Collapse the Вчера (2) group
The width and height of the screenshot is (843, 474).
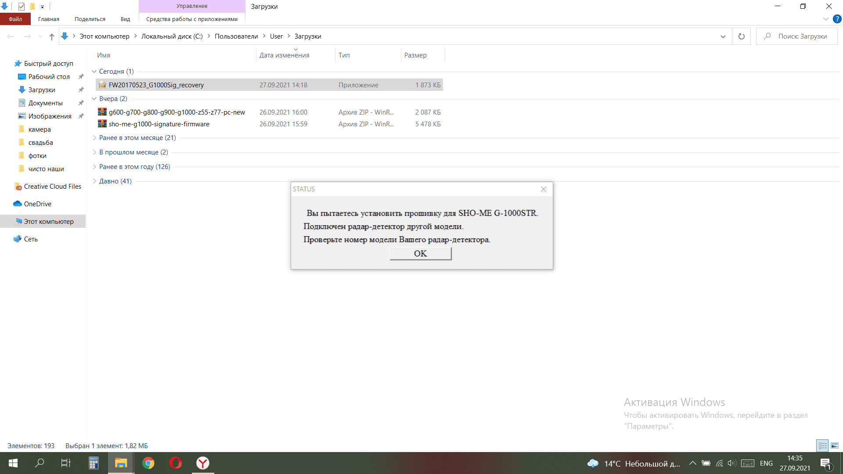[x=94, y=99]
